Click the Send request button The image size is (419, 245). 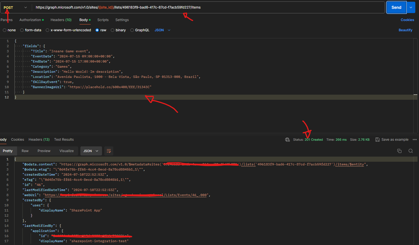396,7
